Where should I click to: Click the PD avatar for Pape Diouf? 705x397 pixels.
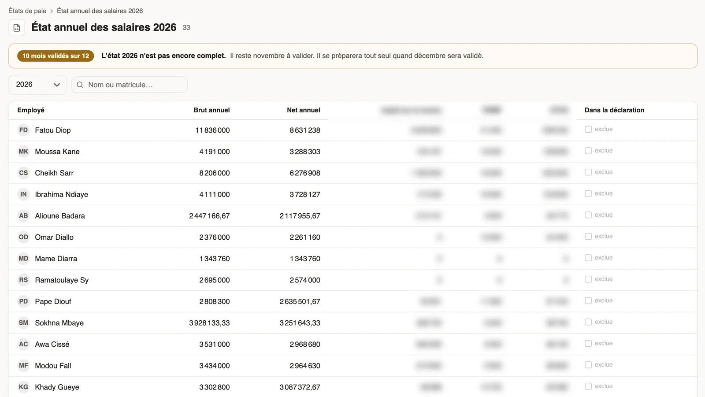click(x=23, y=301)
